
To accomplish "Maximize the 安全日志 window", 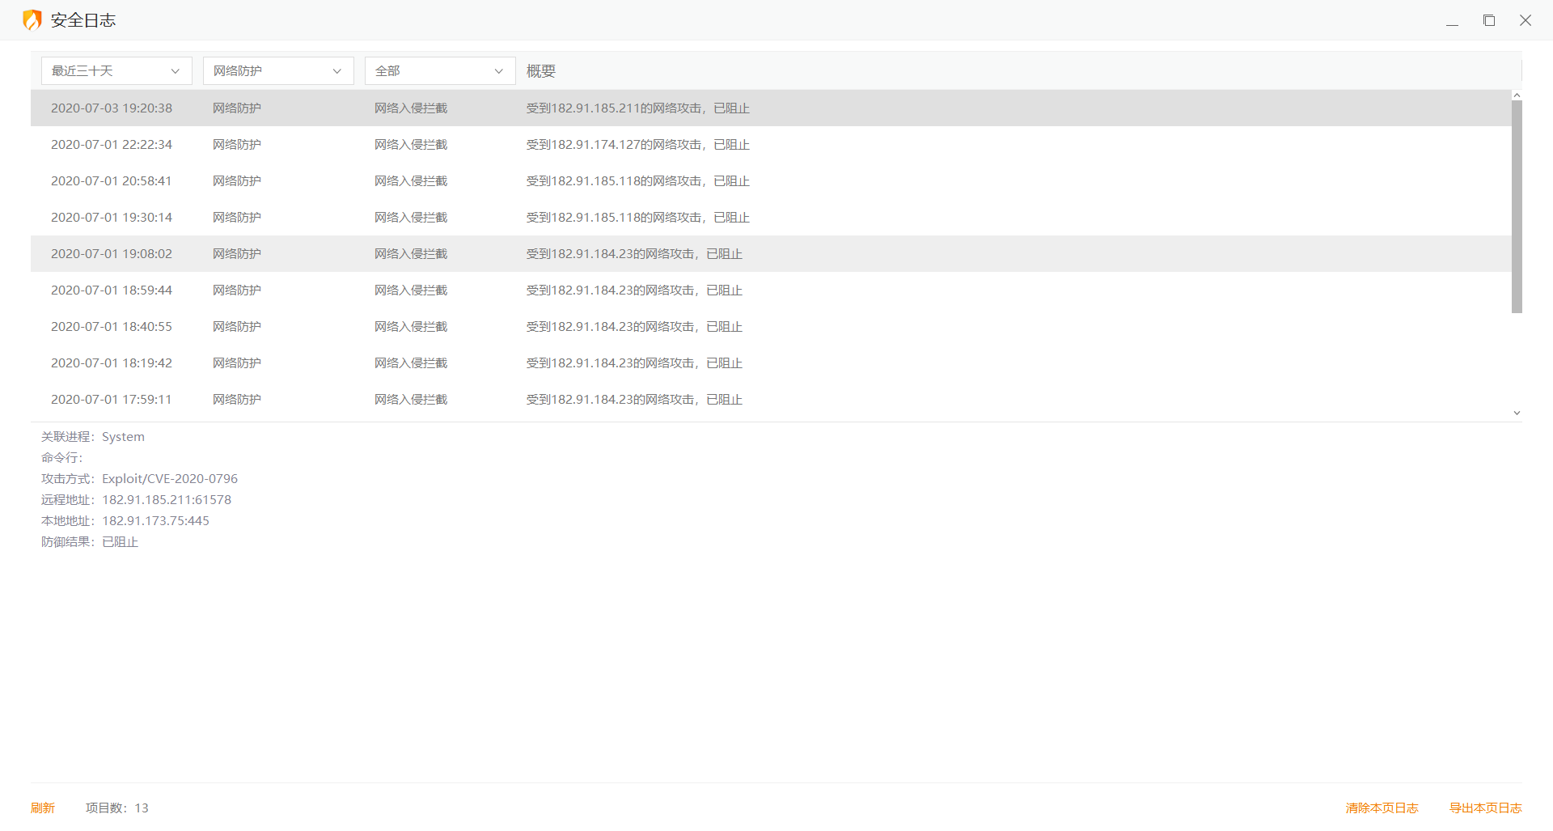I will coord(1489,20).
